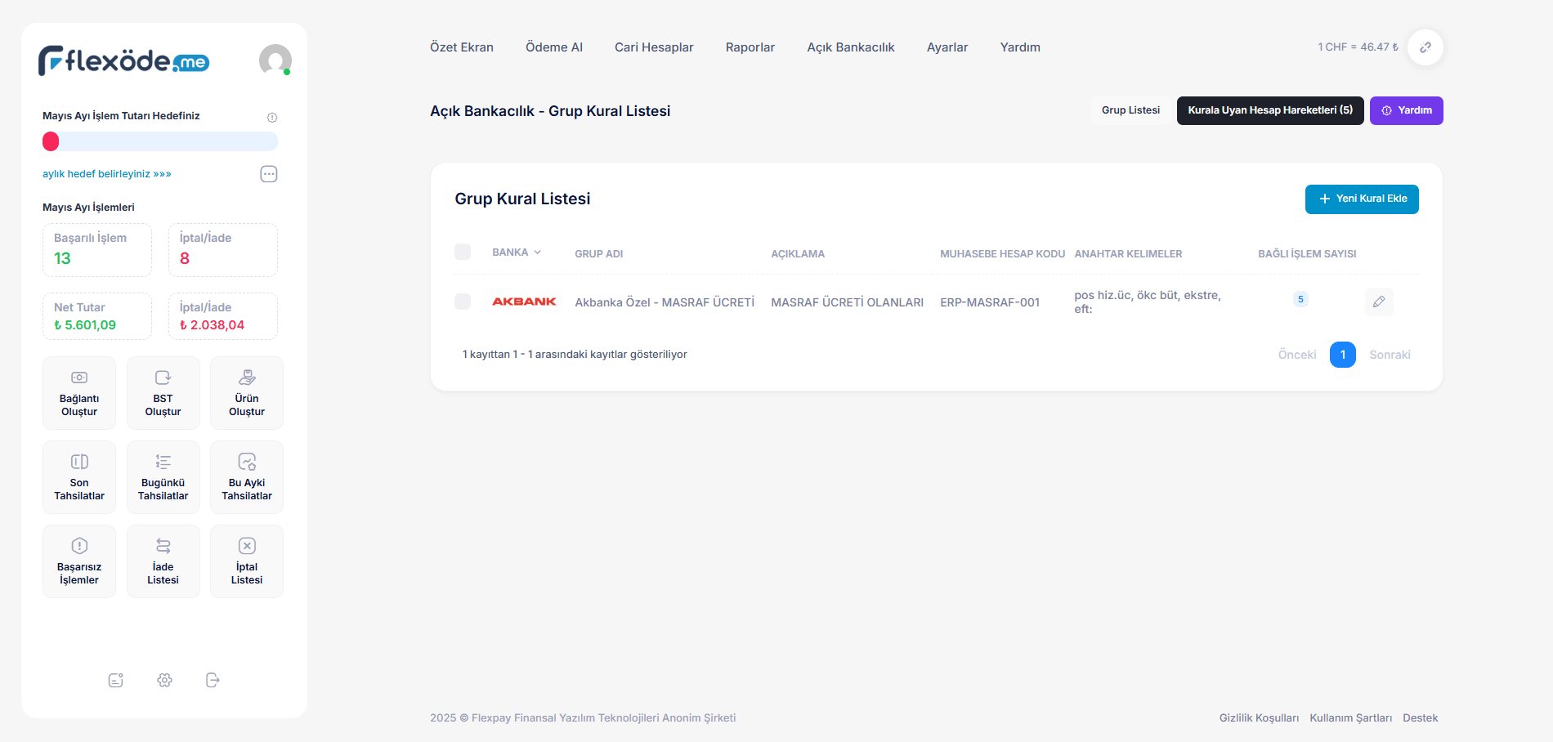
Task: Click the link icon near exchange rate
Action: point(1425,47)
